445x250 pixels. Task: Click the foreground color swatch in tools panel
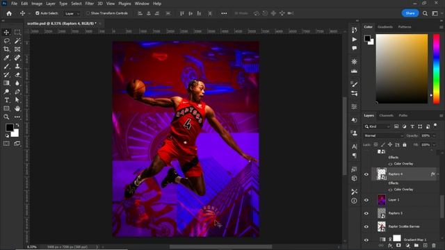[9, 128]
